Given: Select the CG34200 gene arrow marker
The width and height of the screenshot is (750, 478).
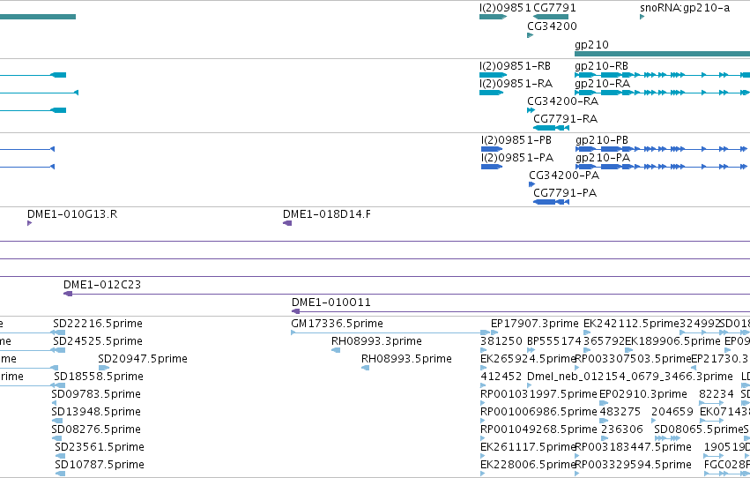Looking at the screenshot, I should coord(530,35).
